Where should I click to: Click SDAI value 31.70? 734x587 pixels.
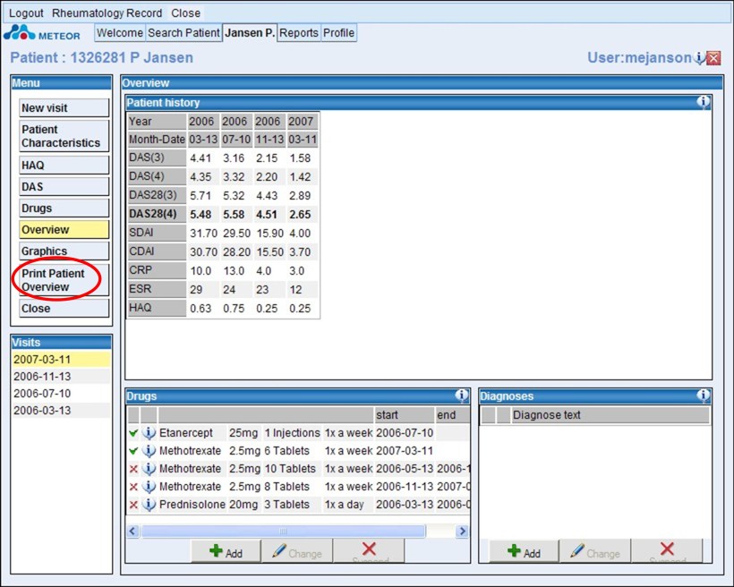pyautogui.click(x=203, y=234)
